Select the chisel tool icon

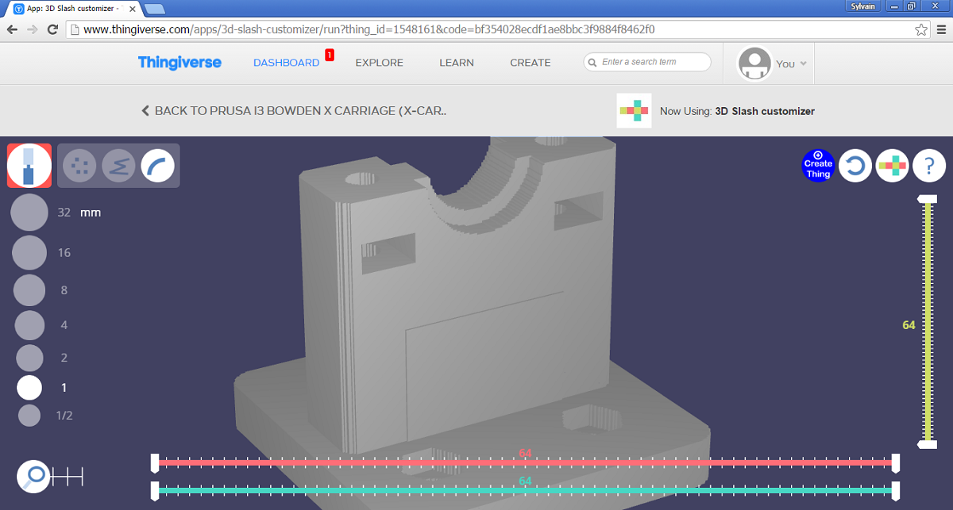pos(29,166)
